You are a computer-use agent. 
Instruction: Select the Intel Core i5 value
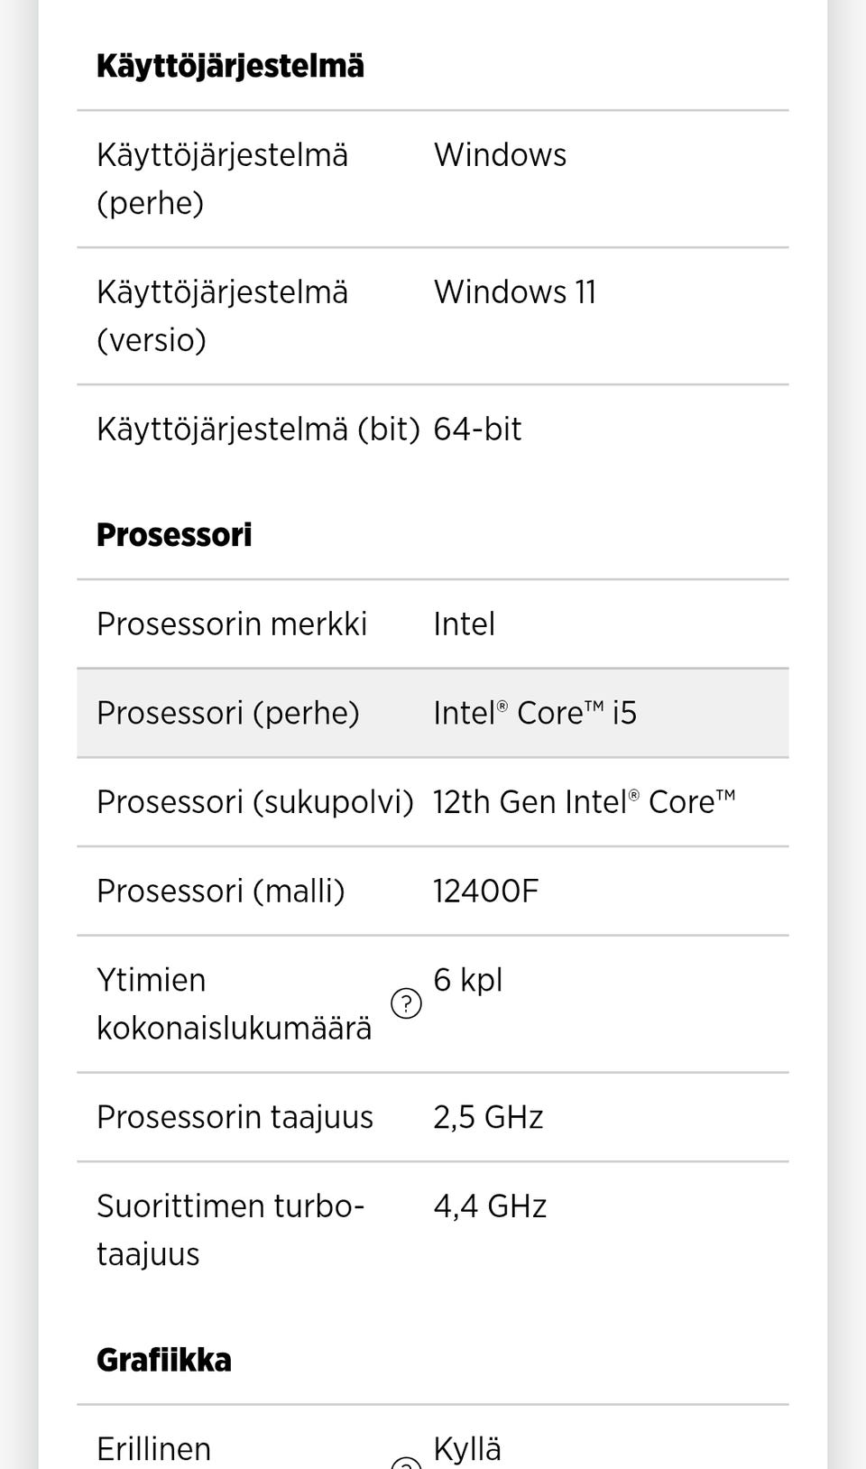pyautogui.click(x=535, y=713)
